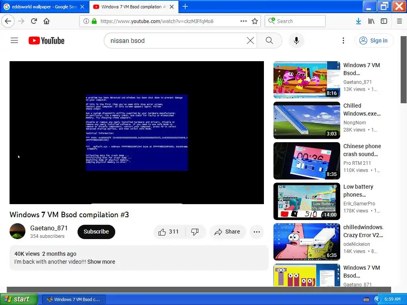
Task: Switch to the eddsworld wallpaper Google Search tab
Action: coord(44,7)
